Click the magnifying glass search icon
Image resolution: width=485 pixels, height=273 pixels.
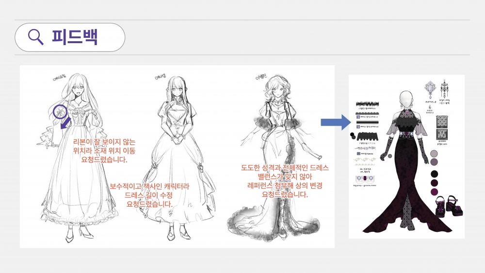tap(36, 37)
